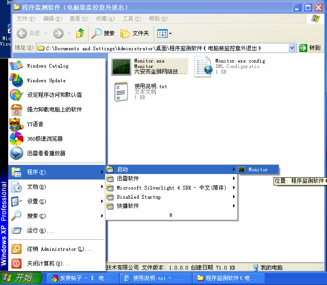Viewport: 327px width, 285px height.
Task: Open the 工具(T) Tools menu
Action: [x=132, y=19]
